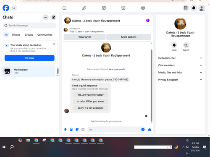Open the Friends icon in top navigation
The image size is (210, 157).
click(x=84, y=8)
